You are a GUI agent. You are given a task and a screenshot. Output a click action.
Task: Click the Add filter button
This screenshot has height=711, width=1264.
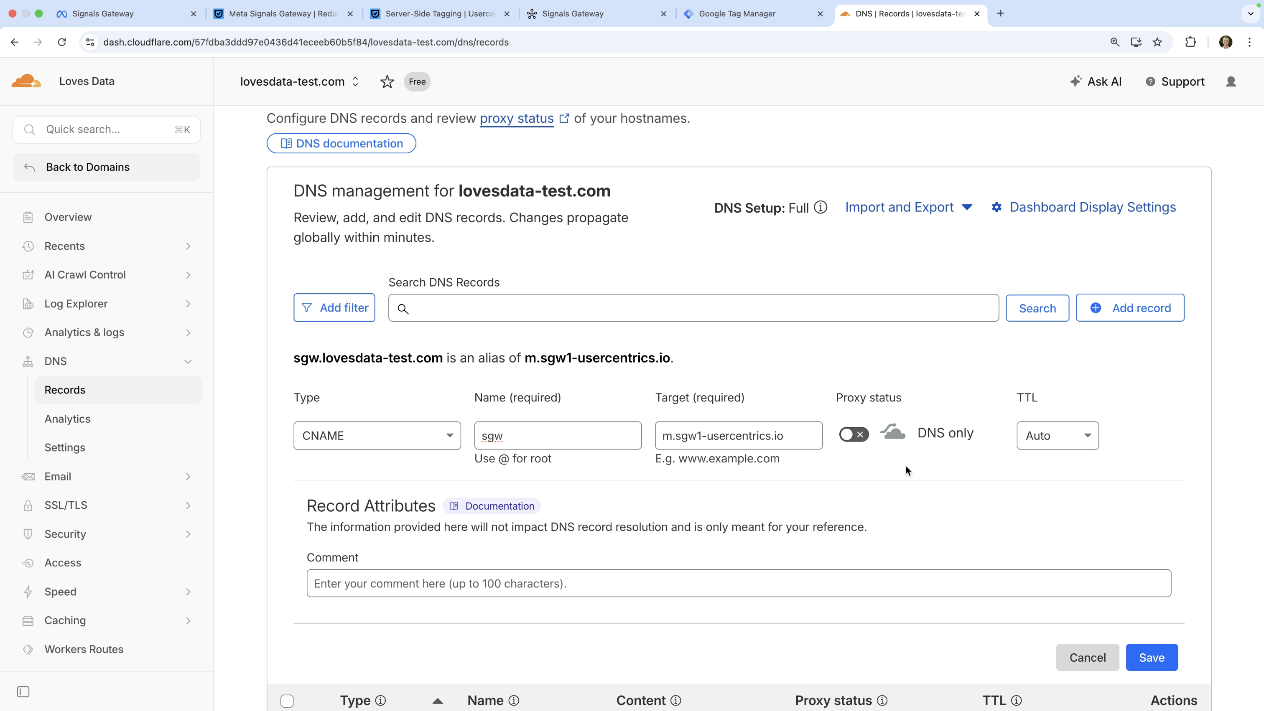point(334,307)
